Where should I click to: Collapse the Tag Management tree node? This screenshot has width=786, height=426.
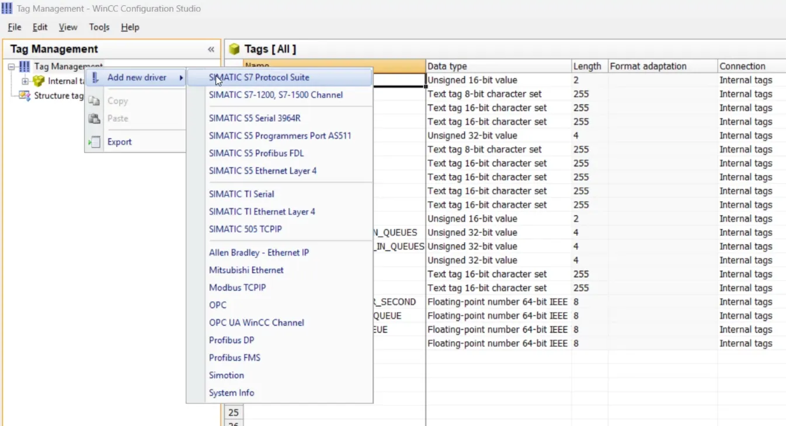pos(11,67)
